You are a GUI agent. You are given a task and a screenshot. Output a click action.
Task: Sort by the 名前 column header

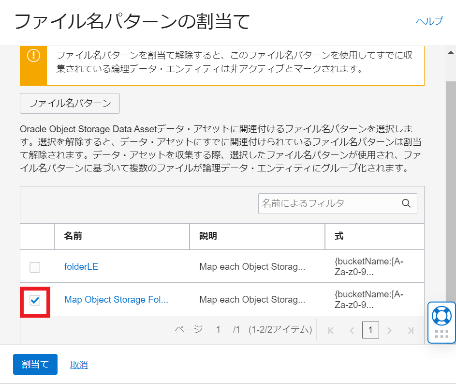[73, 236]
